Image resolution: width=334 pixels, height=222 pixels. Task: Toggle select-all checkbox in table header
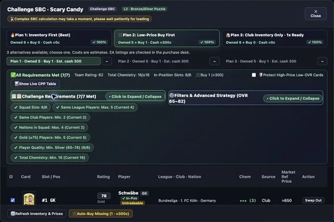11,177
